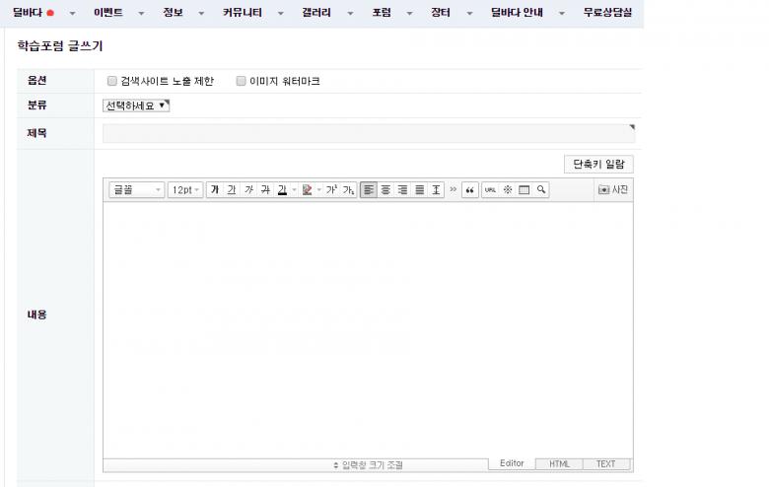769x487 pixels.
Task: Insert a table into content
Action: [x=524, y=190]
